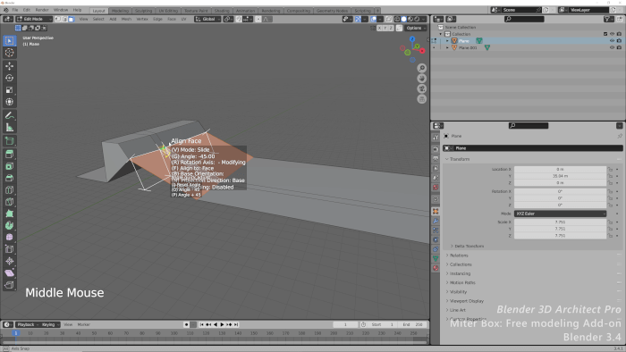Select the Shrink/Fatten tool
This screenshot has height=352, width=626.
[x=10, y=262]
